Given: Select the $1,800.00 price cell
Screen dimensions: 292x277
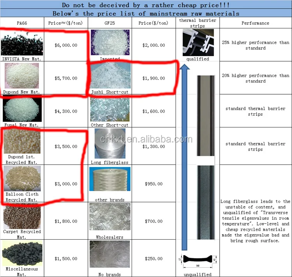Looking at the screenshot, I should (66, 221).
